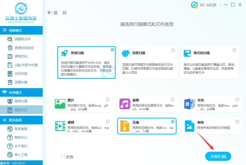Click the ID: 3AQR label
The height and width of the screenshot is (165, 246).
point(208,5)
